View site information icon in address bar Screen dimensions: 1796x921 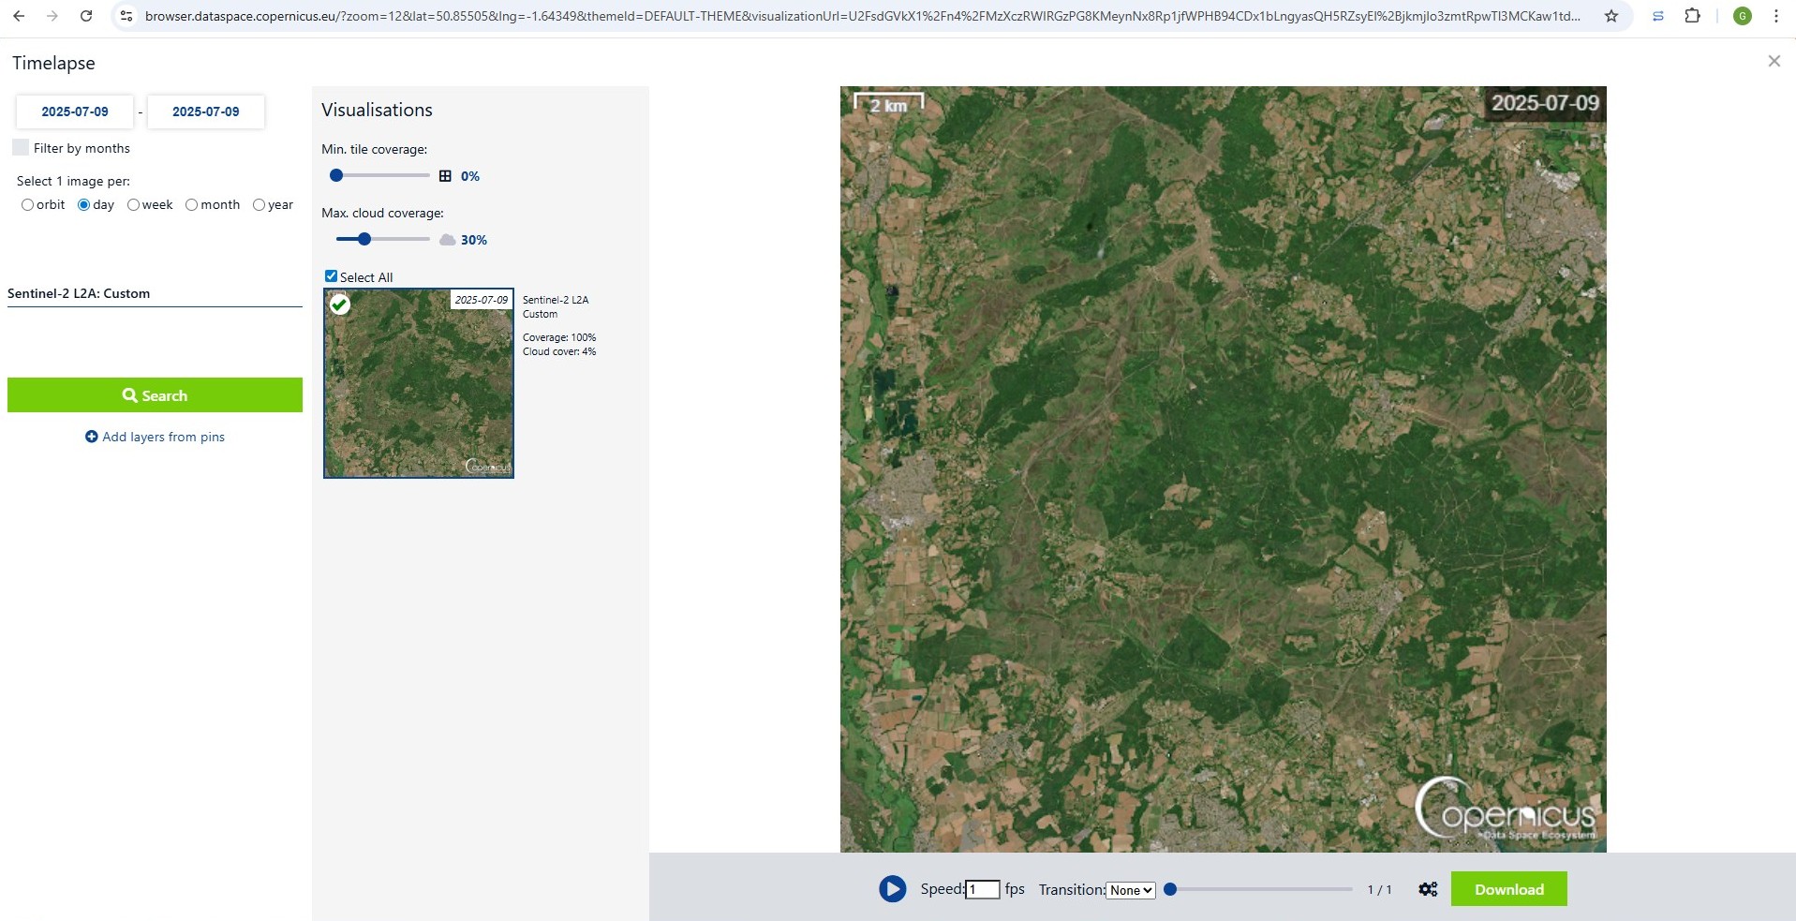tap(126, 16)
